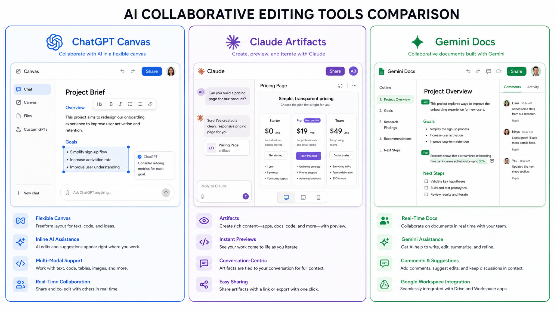557x313 pixels.
Task: Open the user avatar in Canvas header
Action: click(x=171, y=71)
